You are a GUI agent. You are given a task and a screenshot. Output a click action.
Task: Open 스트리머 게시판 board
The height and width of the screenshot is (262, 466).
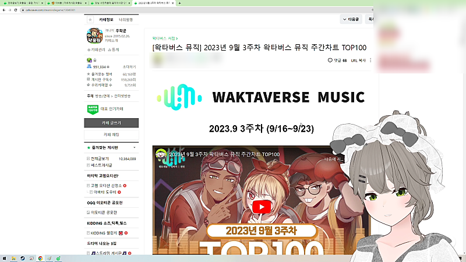(109, 253)
